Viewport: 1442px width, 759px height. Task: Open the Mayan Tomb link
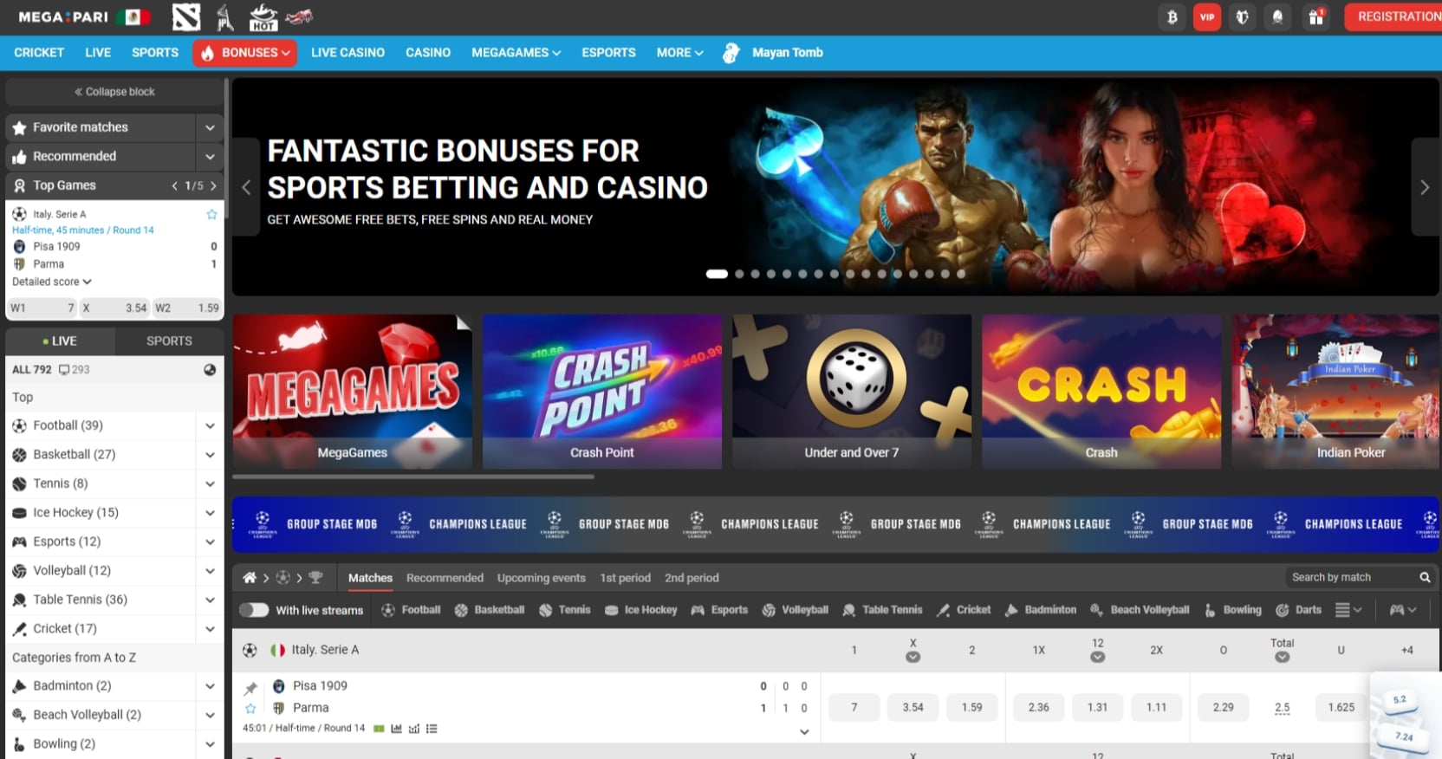click(773, 53)
